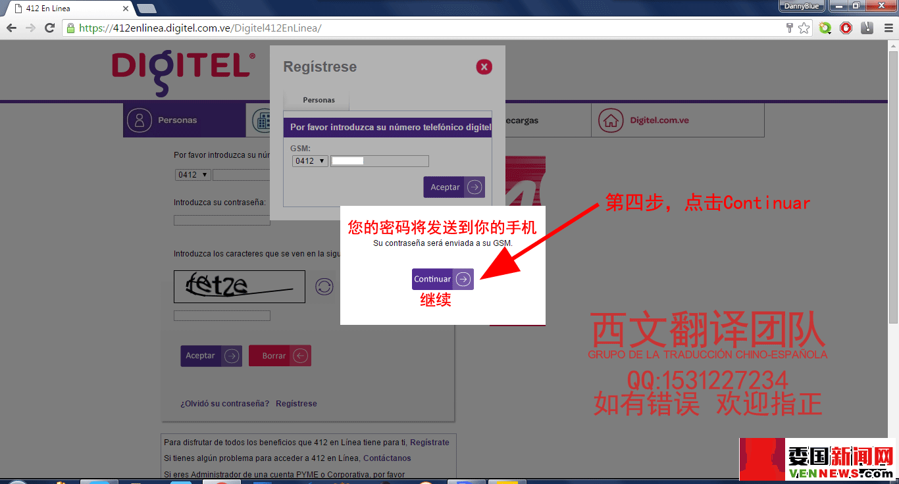Follow the Contáctanos link
Image resolution: width=899 pixels, height=484 pixels.
387,458
